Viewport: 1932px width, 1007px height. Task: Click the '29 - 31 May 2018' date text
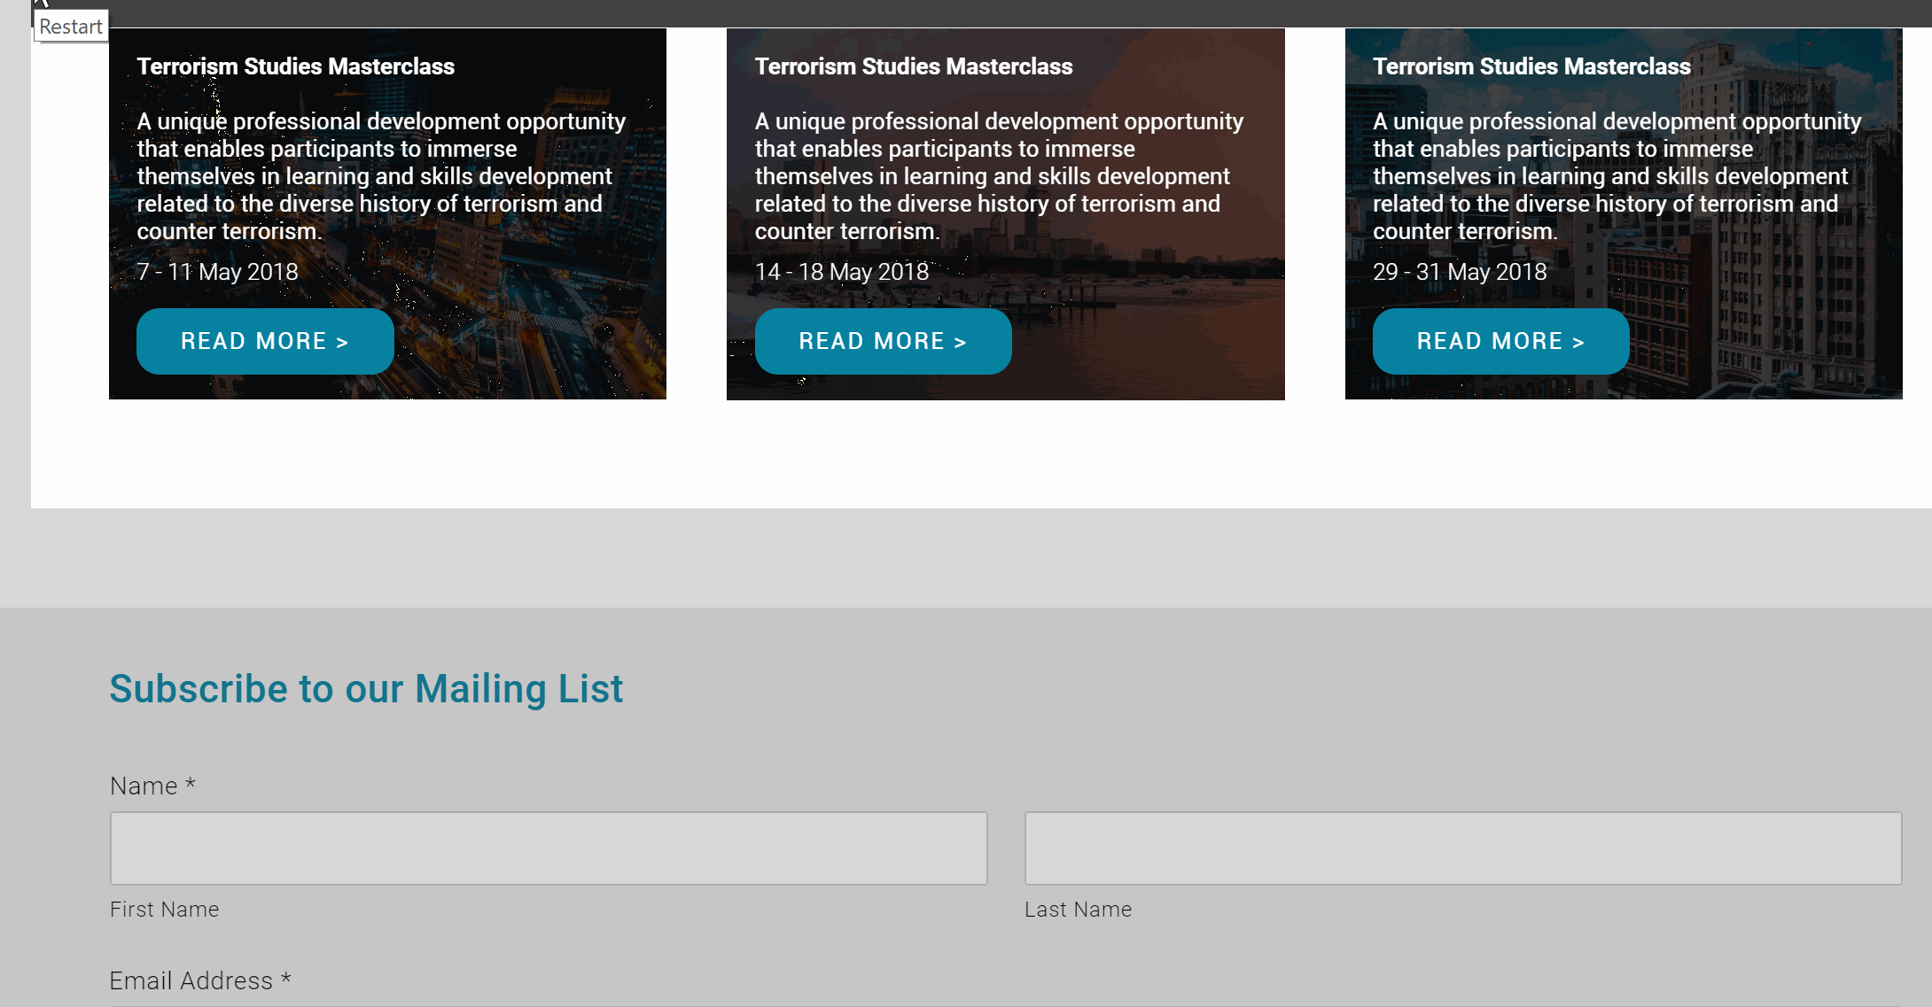(x=1460, y=272)
